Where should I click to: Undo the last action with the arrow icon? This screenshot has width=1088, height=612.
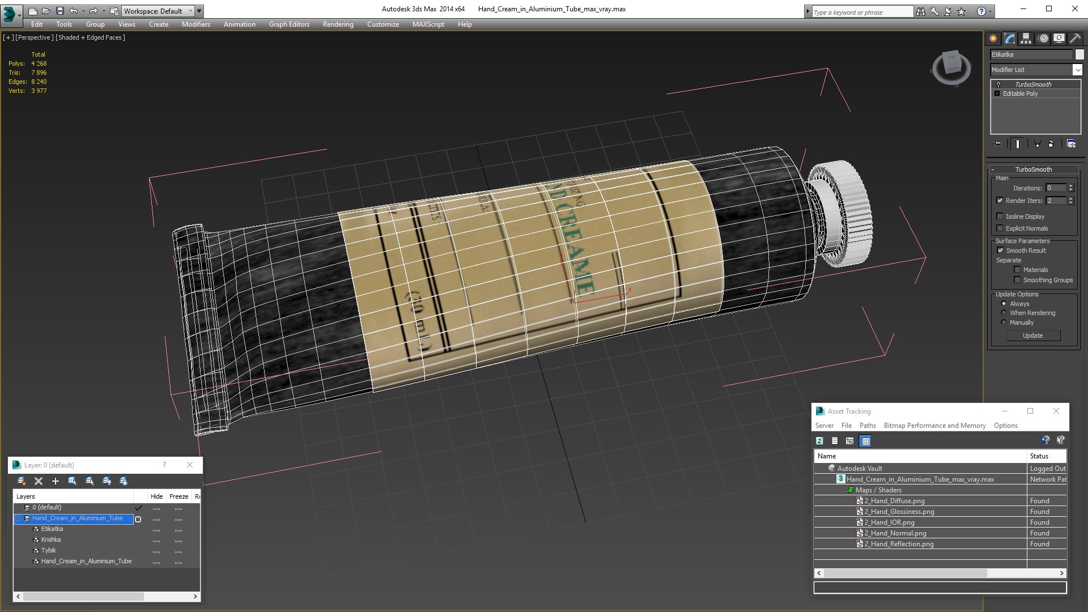click(73, 11)
